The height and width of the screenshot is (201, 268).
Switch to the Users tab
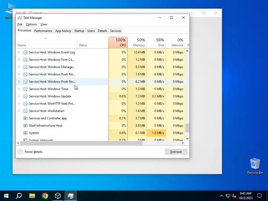[91, 31]
